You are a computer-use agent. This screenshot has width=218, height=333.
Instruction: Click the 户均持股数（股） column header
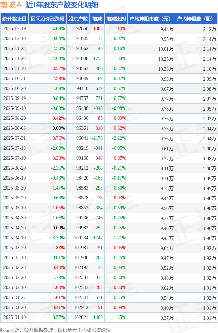196,19
